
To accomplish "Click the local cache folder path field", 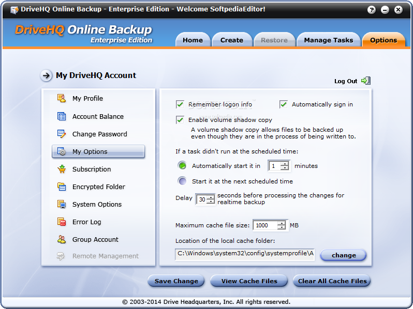I will tap(245, 254).
